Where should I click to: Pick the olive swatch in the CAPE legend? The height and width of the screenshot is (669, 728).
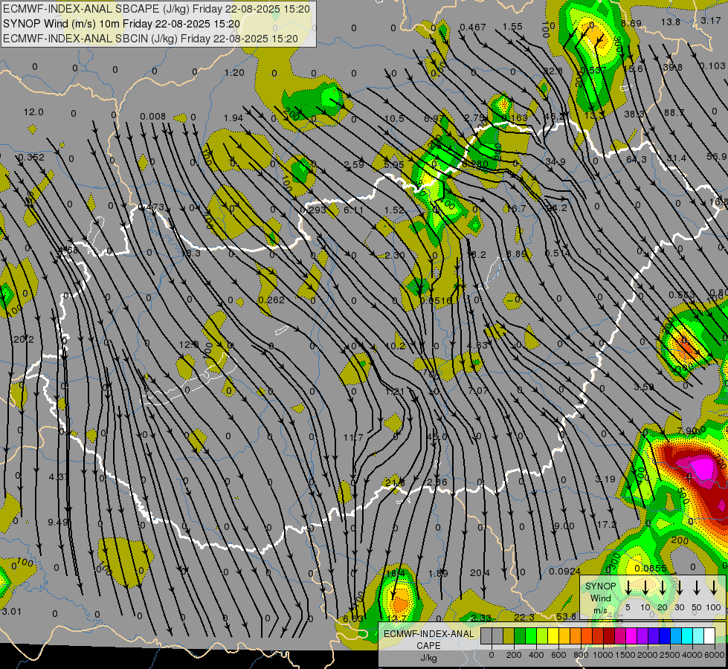[509, 636]
